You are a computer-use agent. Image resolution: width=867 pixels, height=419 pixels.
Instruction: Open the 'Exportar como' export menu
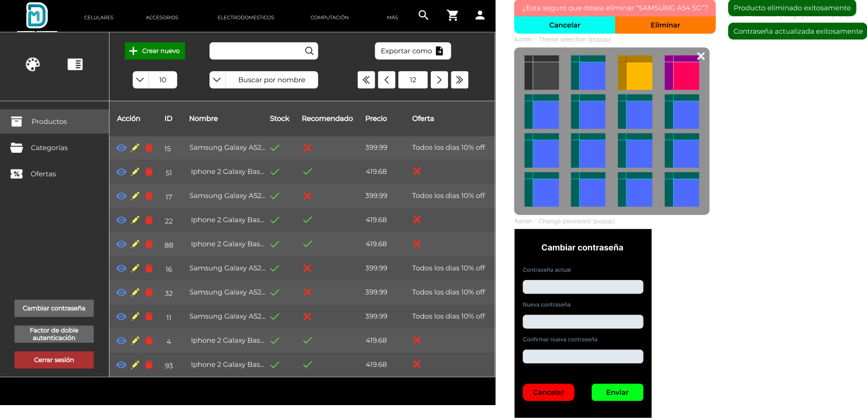[x=413, y=51]
